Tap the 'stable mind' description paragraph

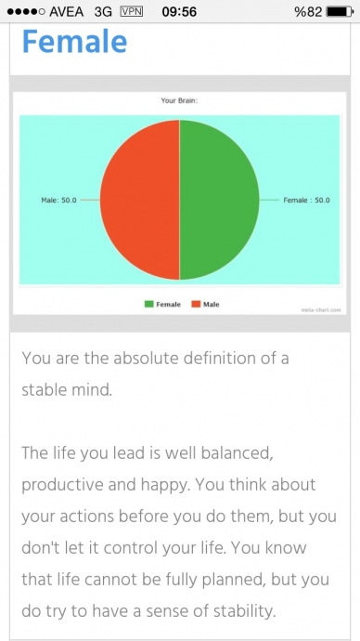(155, 373)
